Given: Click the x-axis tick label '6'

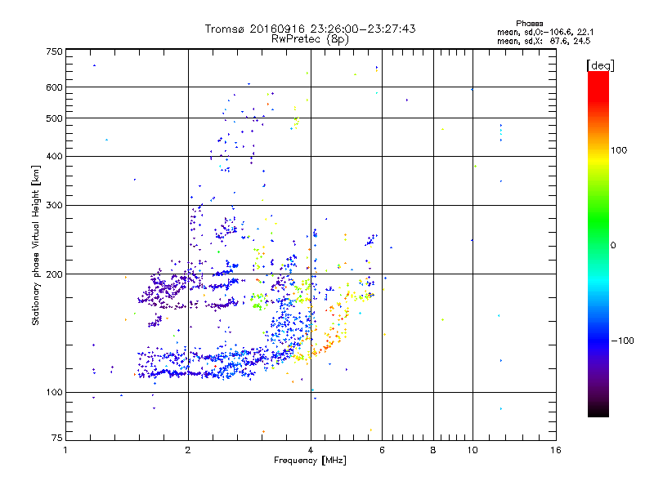Looking at the screenshot, I should pos(382,450).
